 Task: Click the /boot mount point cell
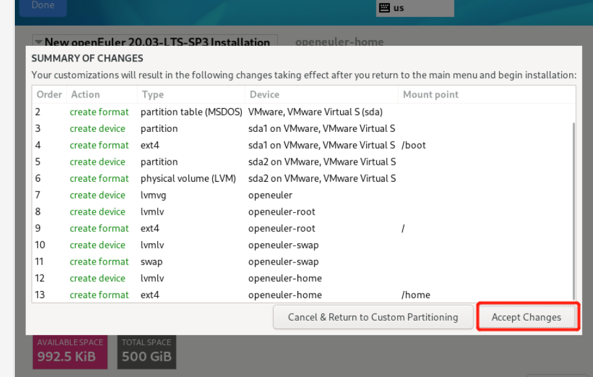click(414, 145)
